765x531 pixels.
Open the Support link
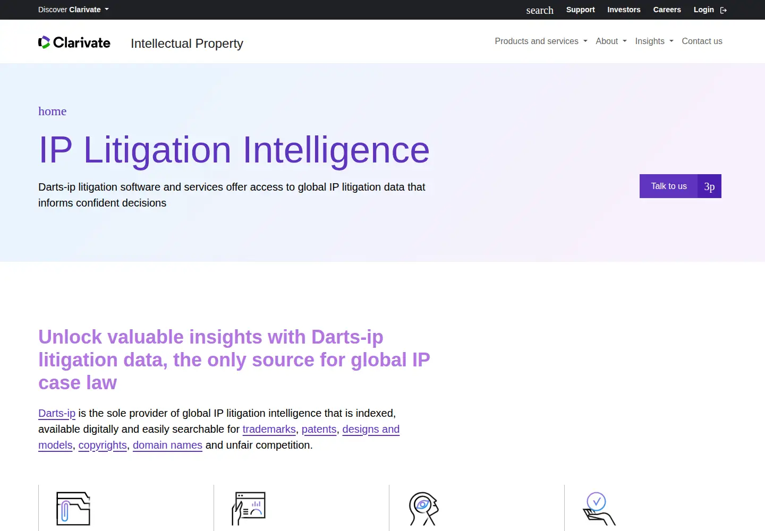click(580, 10)
